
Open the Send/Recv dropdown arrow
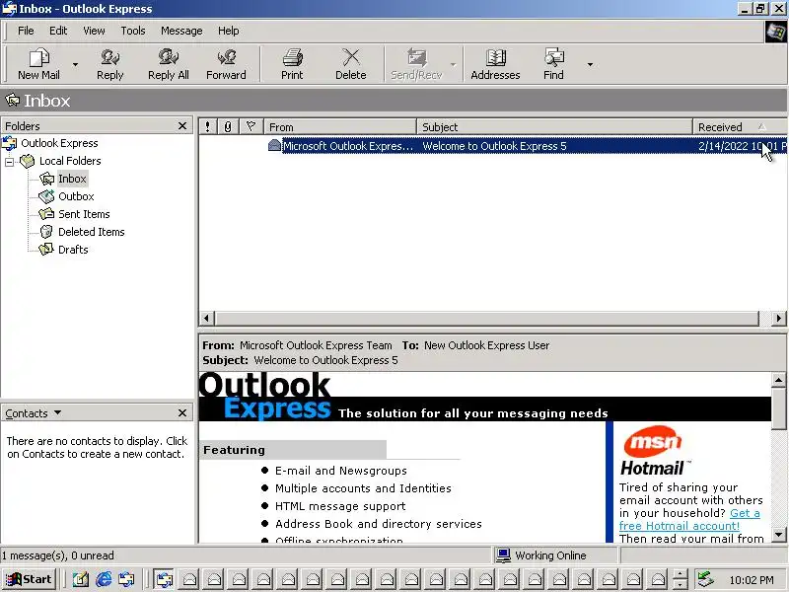453,64
